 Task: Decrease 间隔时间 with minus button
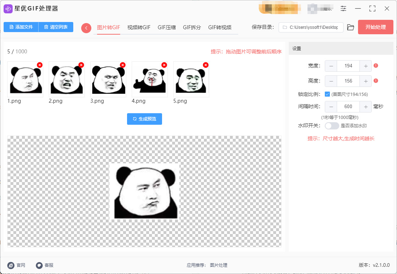tap(331, 107)
